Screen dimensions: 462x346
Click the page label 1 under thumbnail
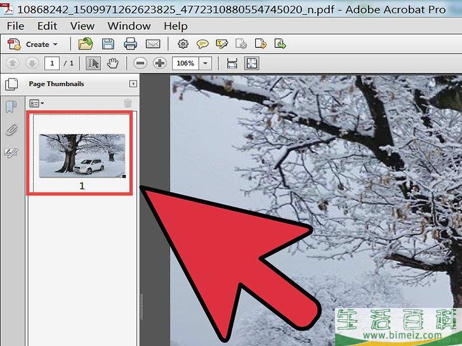(82, 186)
